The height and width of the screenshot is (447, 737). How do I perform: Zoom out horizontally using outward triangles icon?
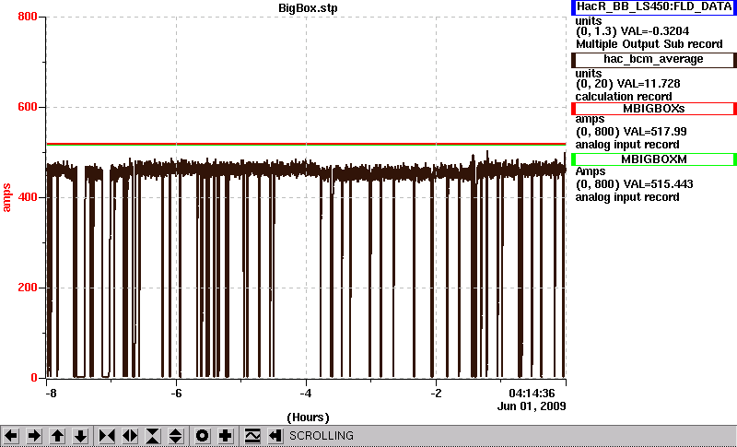(130, 436)
